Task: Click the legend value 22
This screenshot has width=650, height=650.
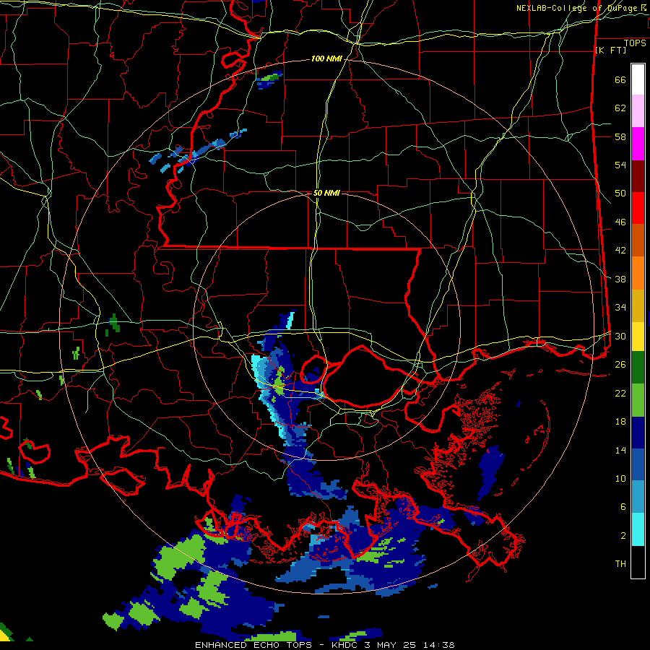Action: [620, 393]
